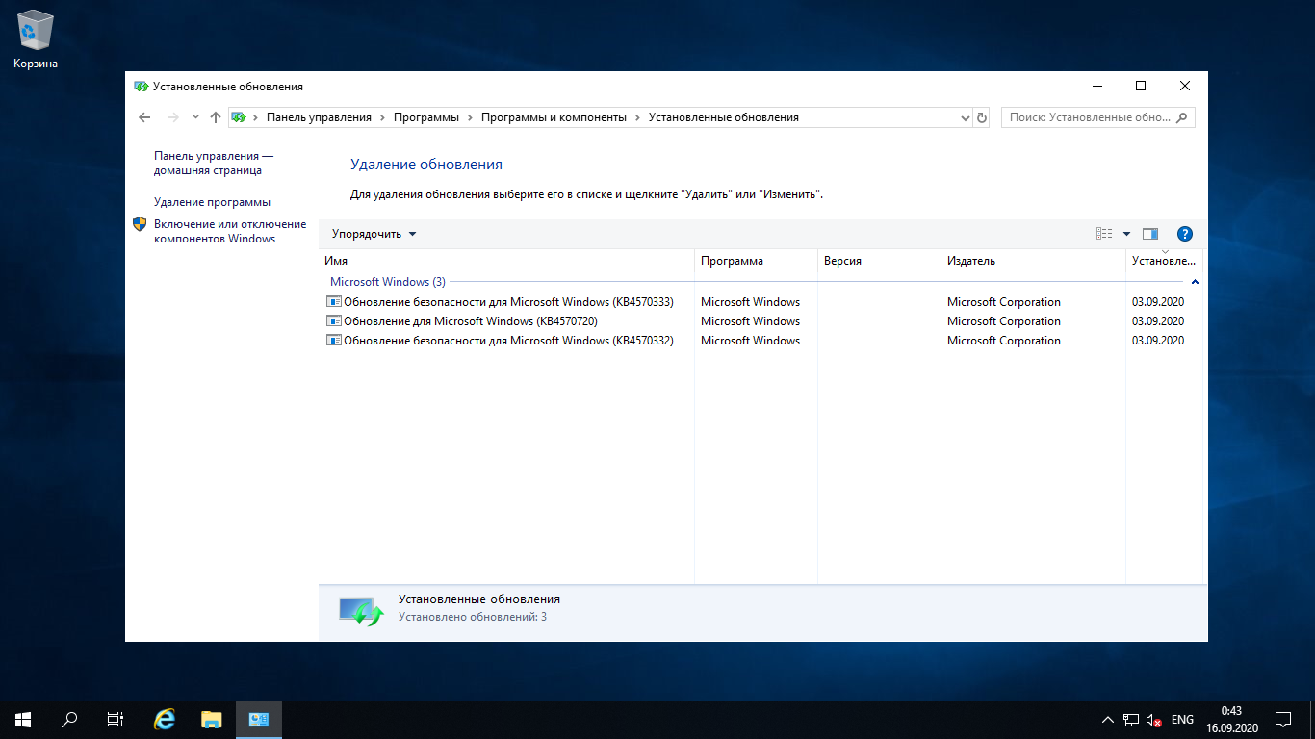Go up one level with the Up arrow
This screenshot has width=1315, height=739.
pos(216,117)
